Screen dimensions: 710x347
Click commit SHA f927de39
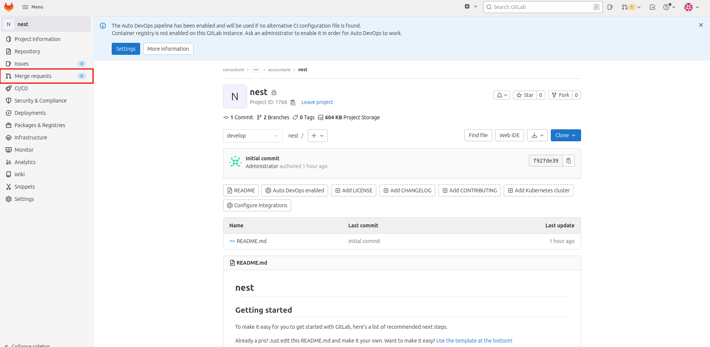(546, 161)
